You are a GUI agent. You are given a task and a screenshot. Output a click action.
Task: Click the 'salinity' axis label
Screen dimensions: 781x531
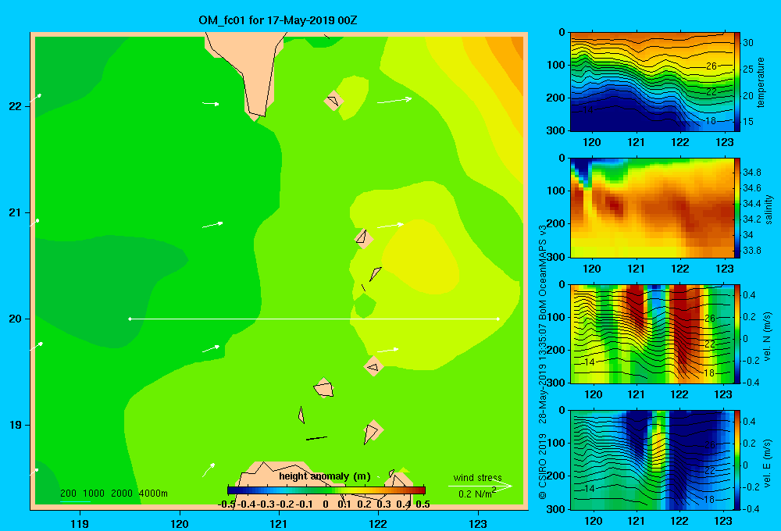pyautogui.click(x=769, y=209)
